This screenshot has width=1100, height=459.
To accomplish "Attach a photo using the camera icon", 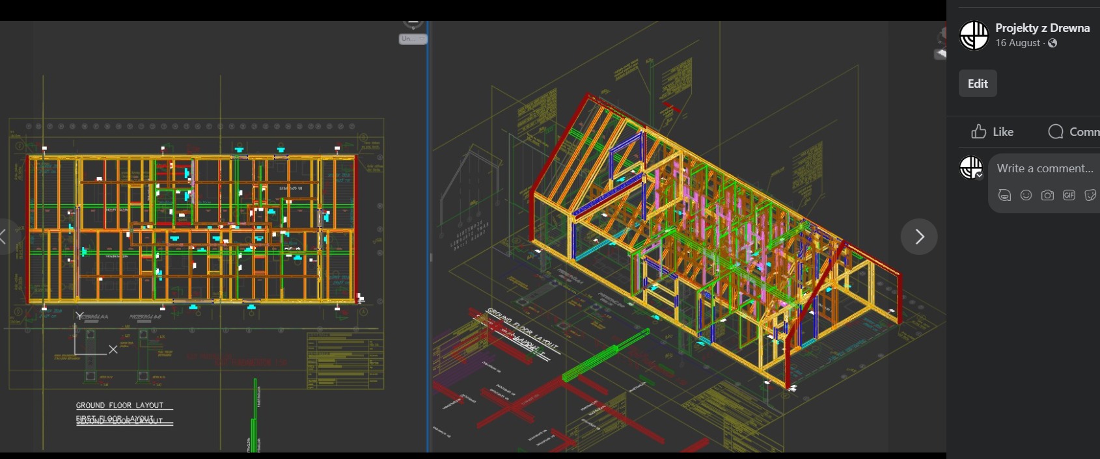I will [x=1047, y=195].
